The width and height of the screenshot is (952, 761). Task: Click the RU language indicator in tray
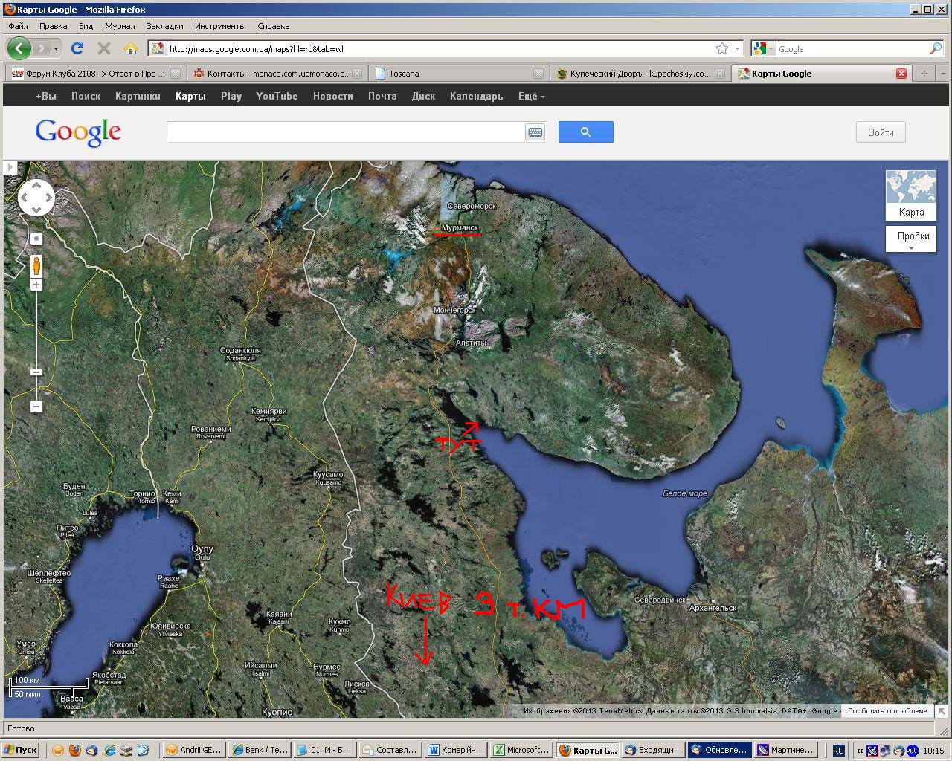click(x=838, y=751)
